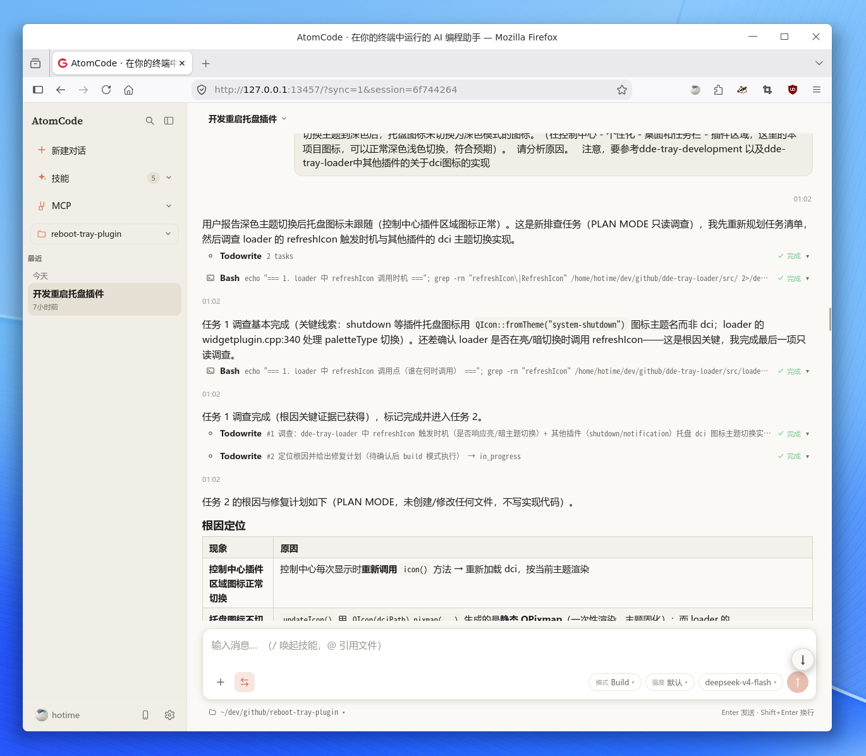Click the site security shield icon
This screenshot has height=756, width=866.
[x=202, y=90]
